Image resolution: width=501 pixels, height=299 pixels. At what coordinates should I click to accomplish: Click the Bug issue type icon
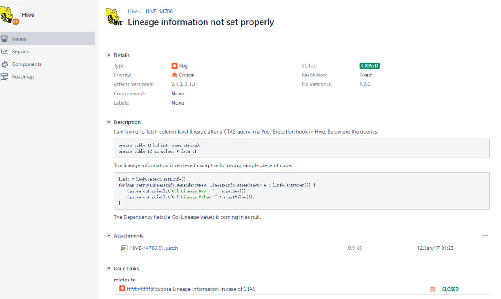(x=174, y=66)
